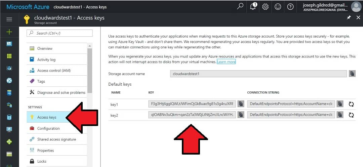Open portal settings gear
Image resolution: width=363 pixels, height=167 pixels.
(265, 7)
